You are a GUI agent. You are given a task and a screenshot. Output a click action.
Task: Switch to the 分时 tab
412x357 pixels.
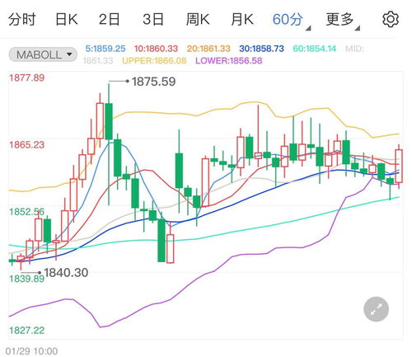click(x=22, y=20)
